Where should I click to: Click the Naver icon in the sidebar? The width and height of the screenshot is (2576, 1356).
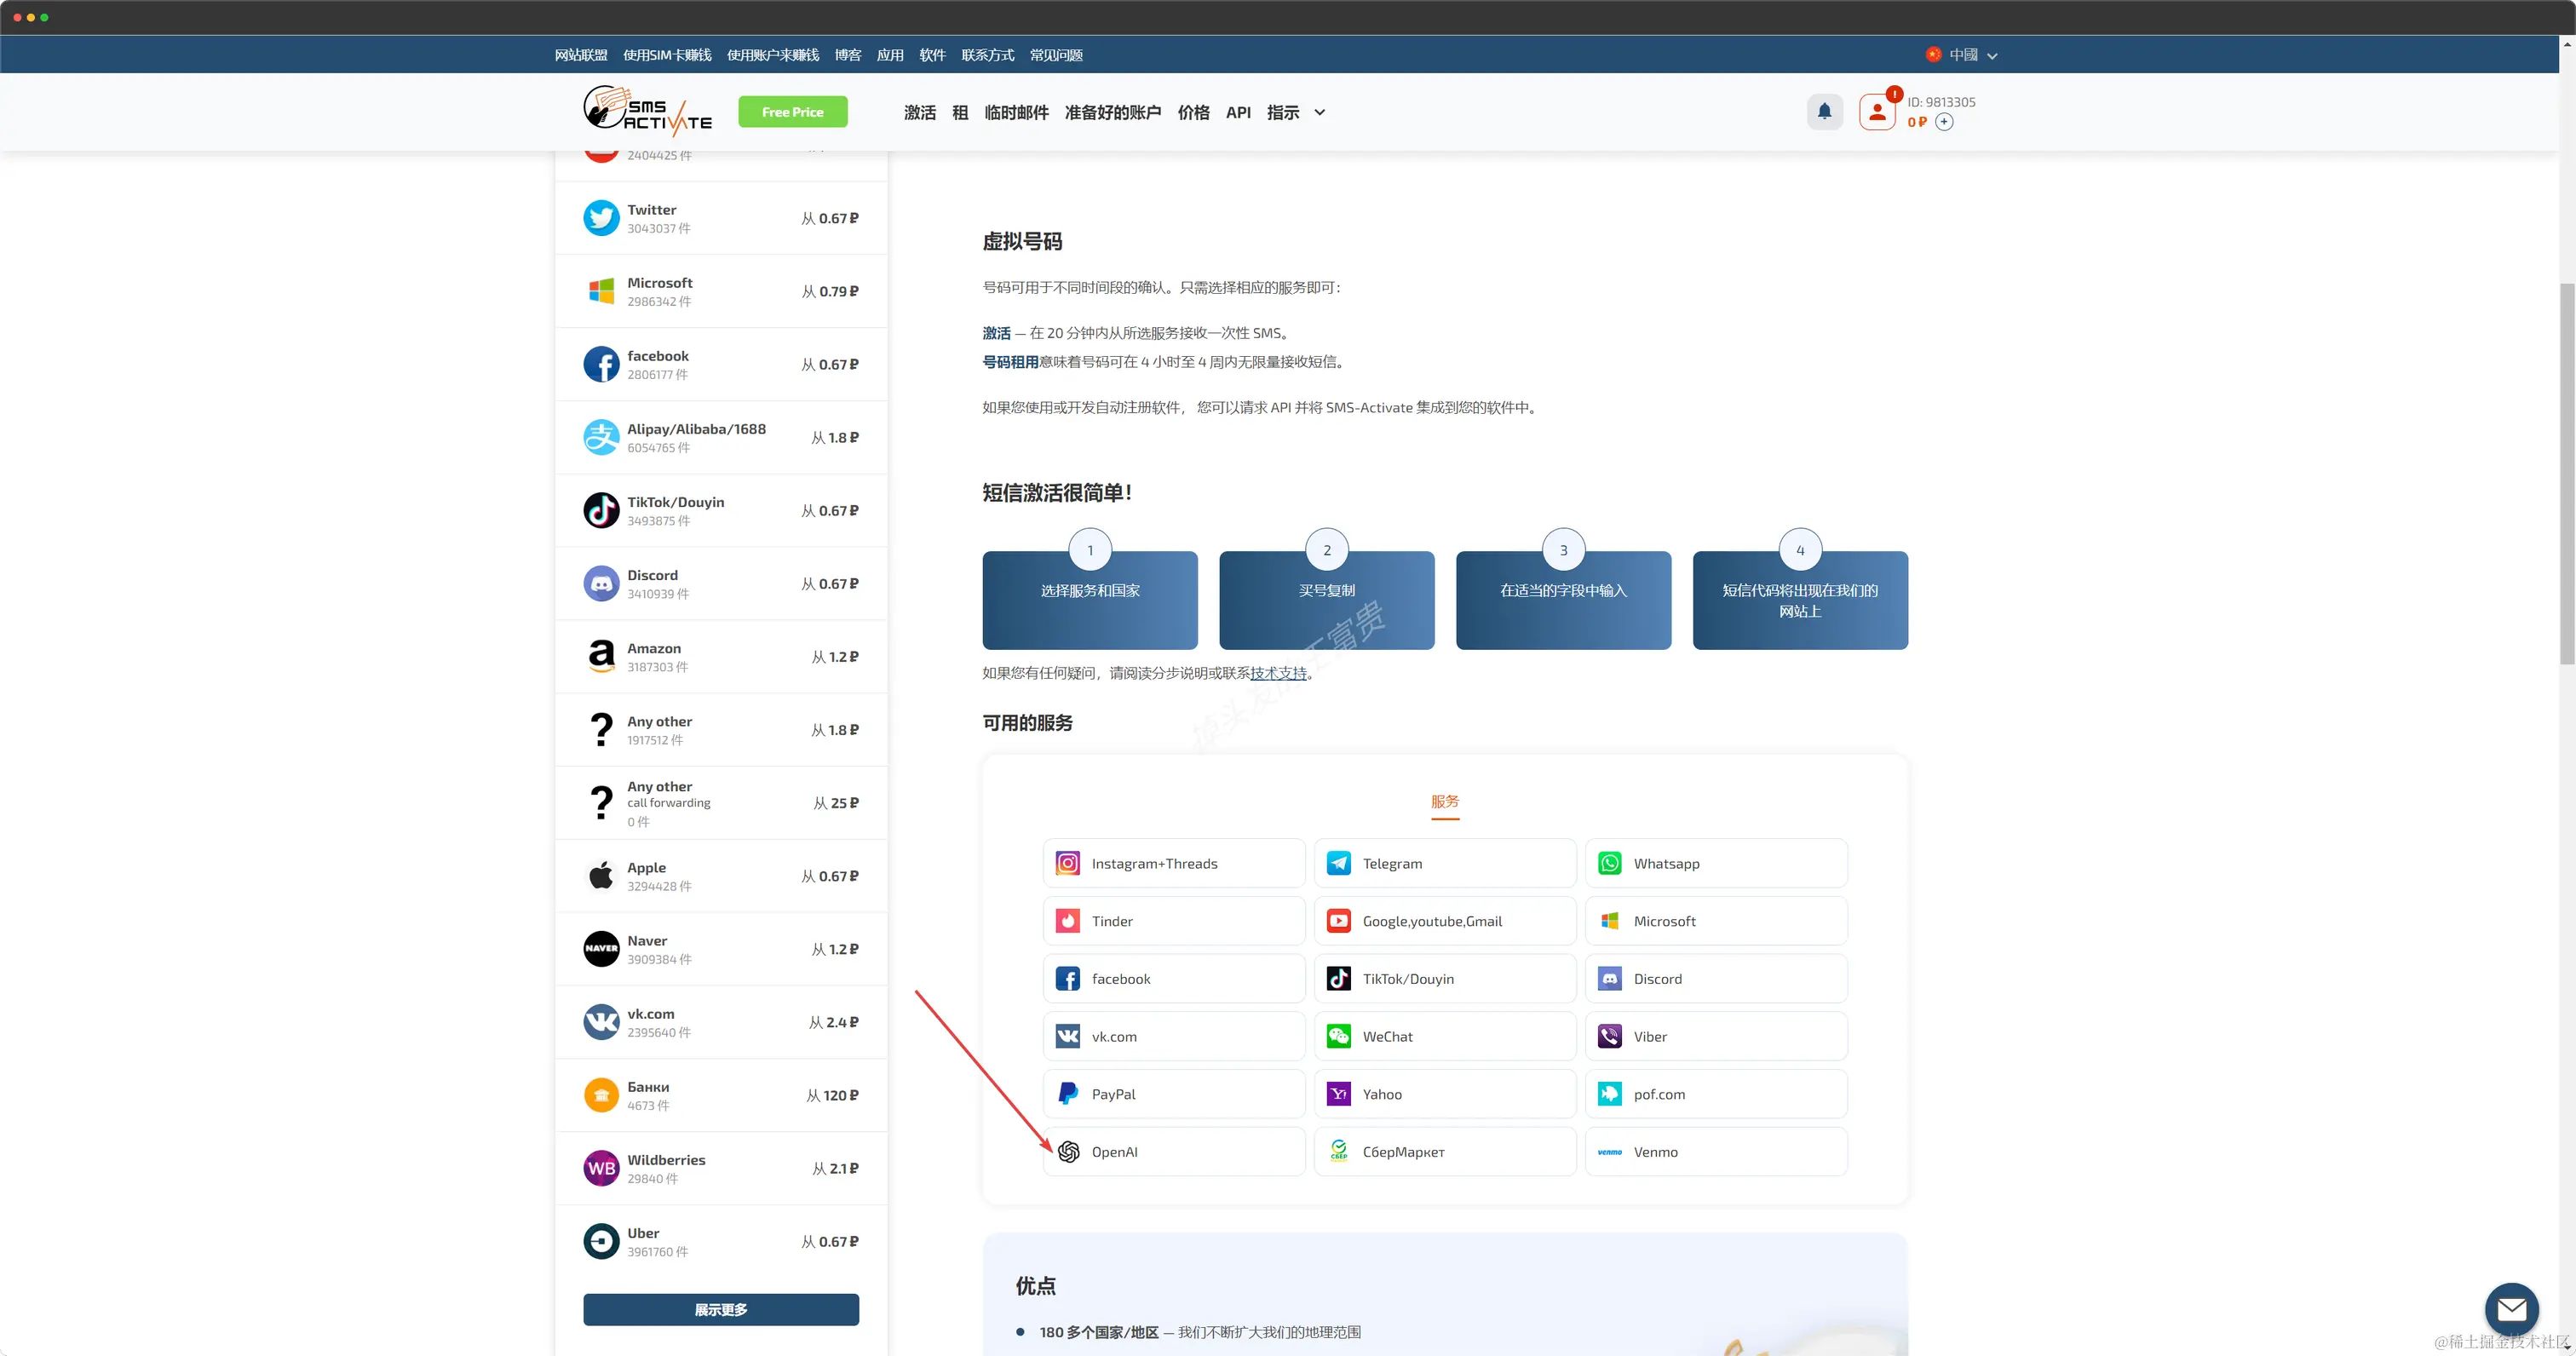[601, 948]
